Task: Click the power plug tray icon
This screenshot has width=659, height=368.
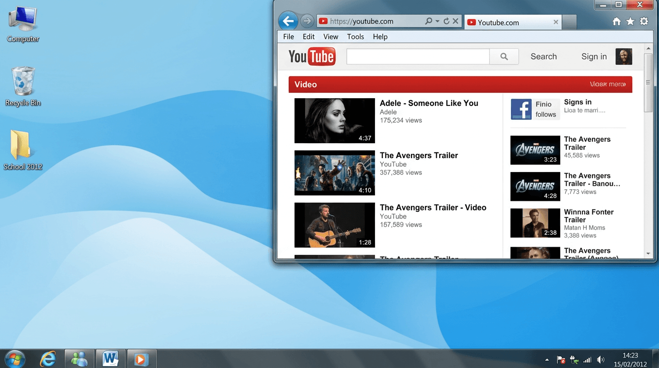Action: pos(574,359)
